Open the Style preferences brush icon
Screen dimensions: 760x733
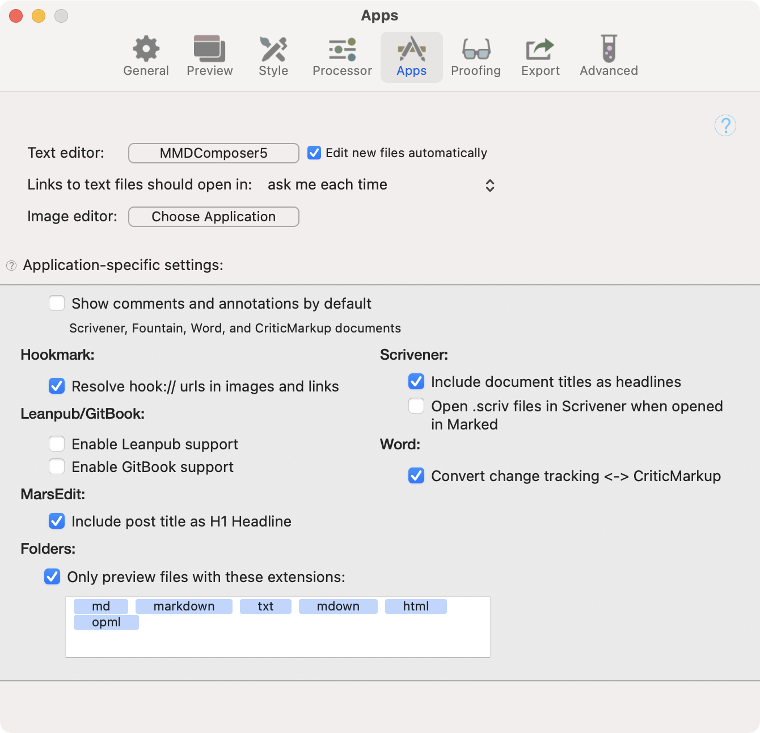pyautogui.click(x=273, y=49)
